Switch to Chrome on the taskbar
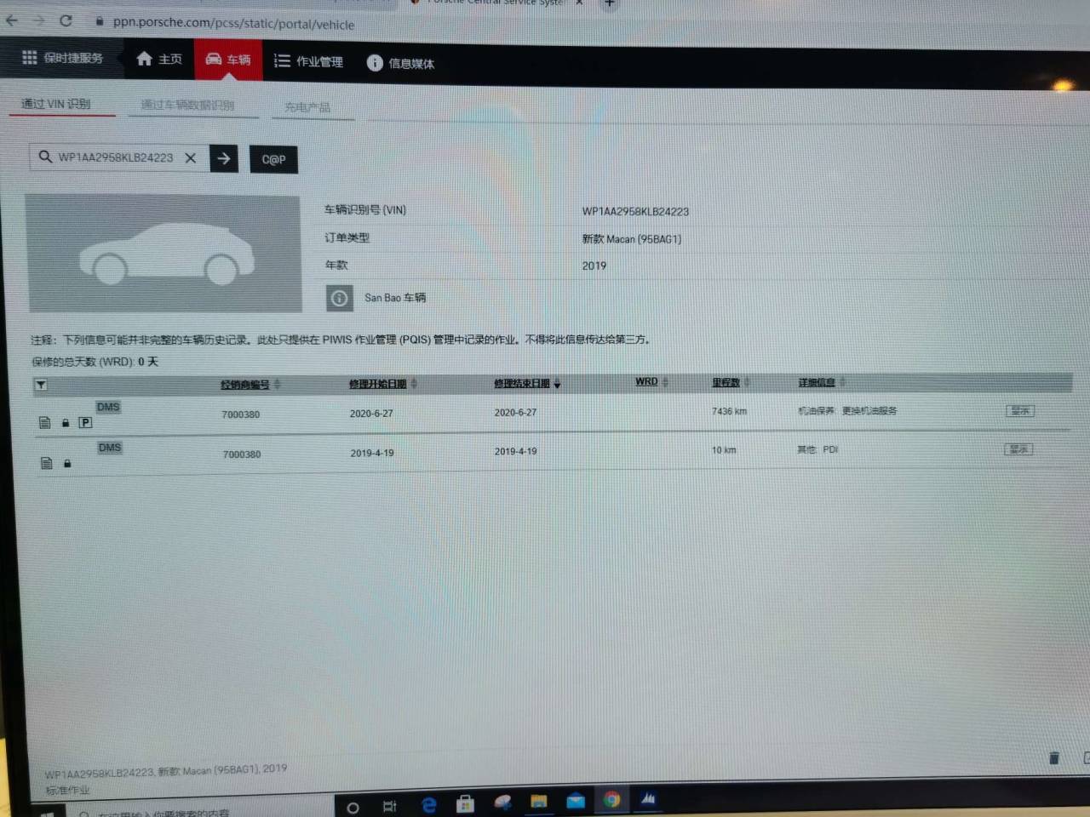Viewport: 1090px width, 817px height. [x=612, y=799]
